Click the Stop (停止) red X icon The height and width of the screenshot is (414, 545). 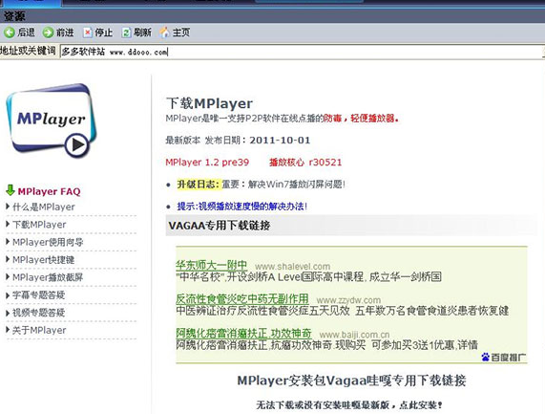87,33
